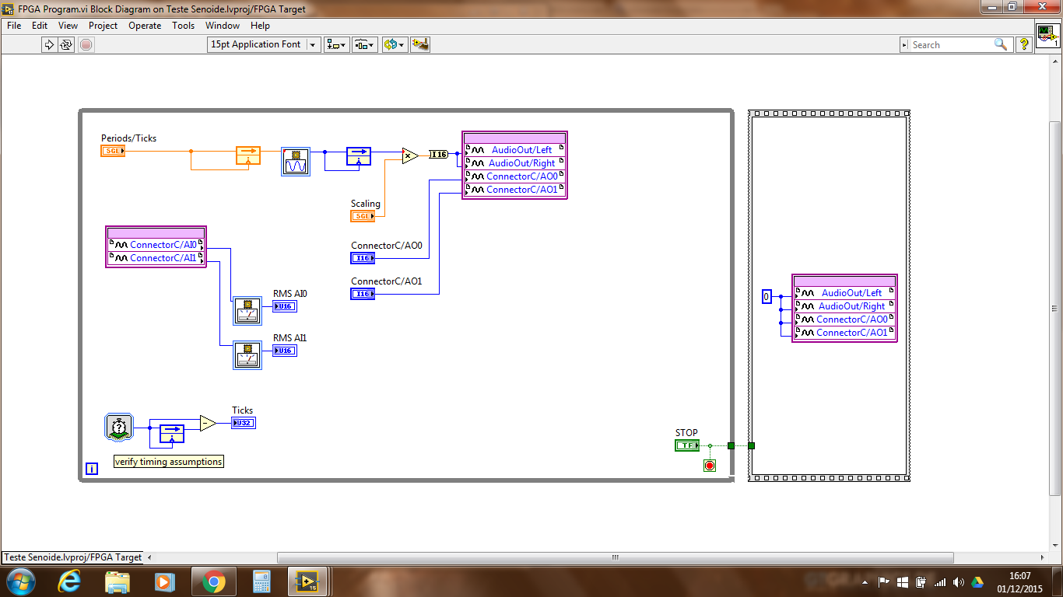Click the VI icon pane at top right

pyautogui.click(x=1047, y=36)
